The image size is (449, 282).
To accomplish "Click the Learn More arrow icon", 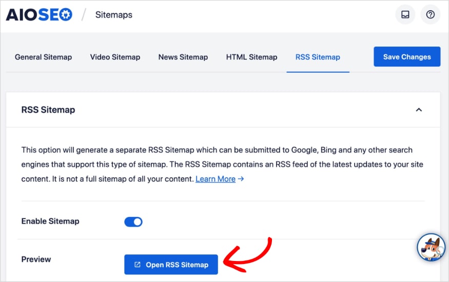I will 241,179.
